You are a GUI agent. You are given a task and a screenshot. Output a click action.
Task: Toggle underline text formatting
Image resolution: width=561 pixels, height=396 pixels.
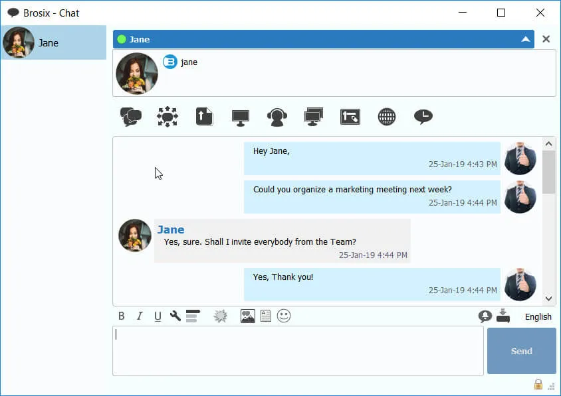pyautogui.click(x=158, y=316)
